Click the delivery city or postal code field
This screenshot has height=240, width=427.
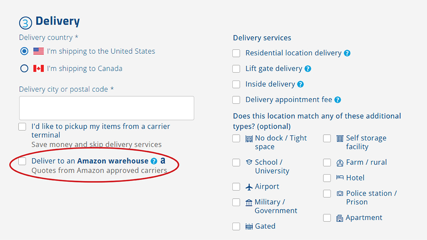(x=106, y=108)
